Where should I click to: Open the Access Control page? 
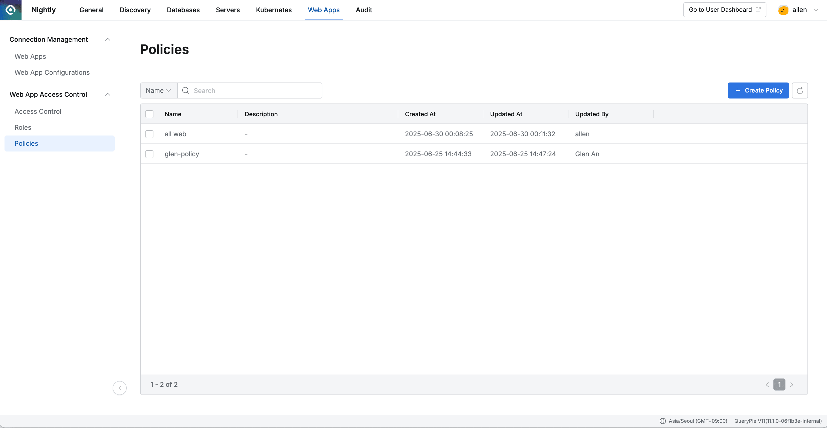38,111
